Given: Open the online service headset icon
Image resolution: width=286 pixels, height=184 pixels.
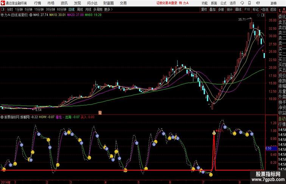Looking at the screenshot, I should [242, 3].
